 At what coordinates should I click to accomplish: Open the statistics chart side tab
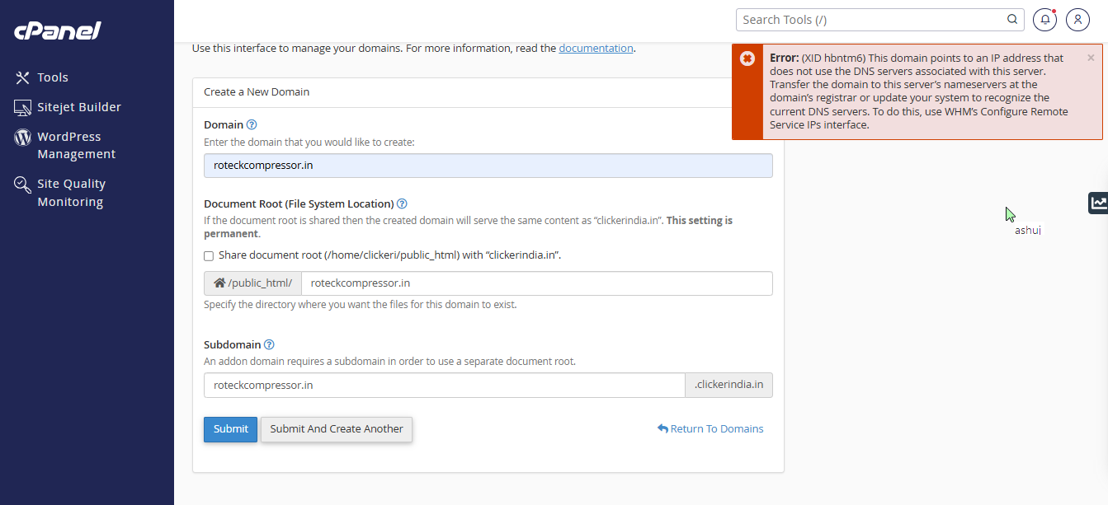[1098, 203]
